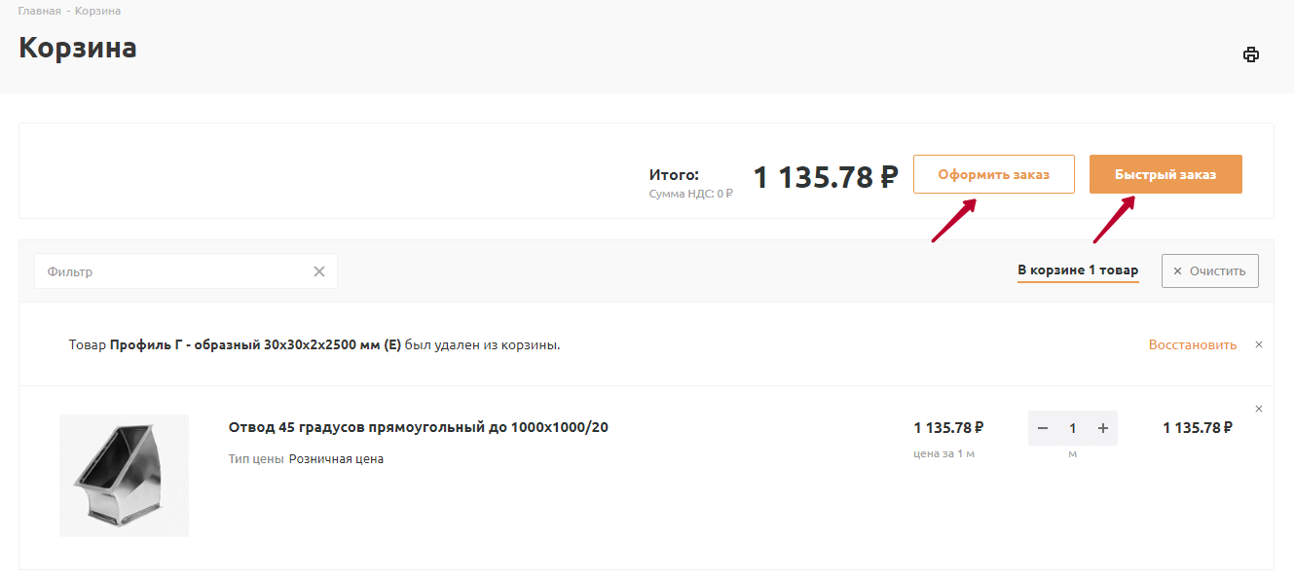Click the quantity value field
The height and width of the screenshot is (576, 1294).
[x=1073, y=428]
